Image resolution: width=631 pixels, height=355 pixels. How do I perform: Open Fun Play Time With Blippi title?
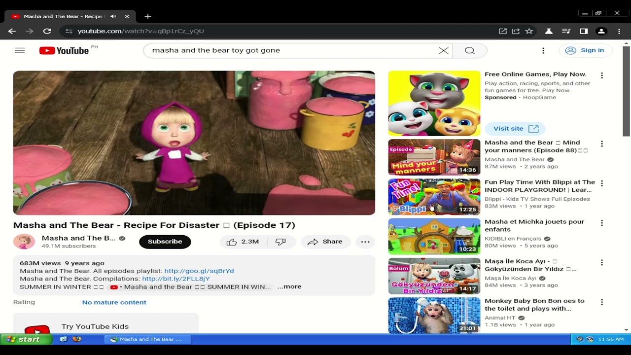[x=540, y=186]
